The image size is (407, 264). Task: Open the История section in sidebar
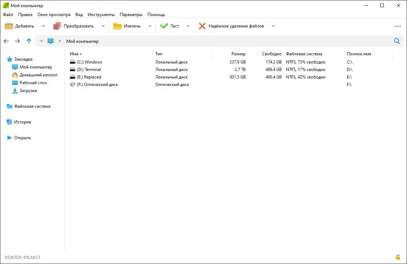22,122
